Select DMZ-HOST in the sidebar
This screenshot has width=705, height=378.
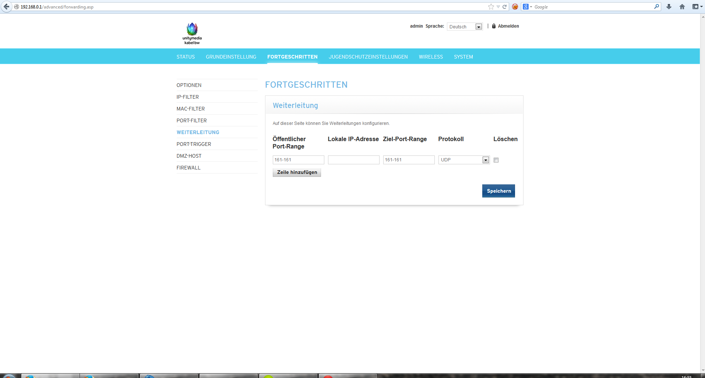pyautogui.click(x=189, y=156)
